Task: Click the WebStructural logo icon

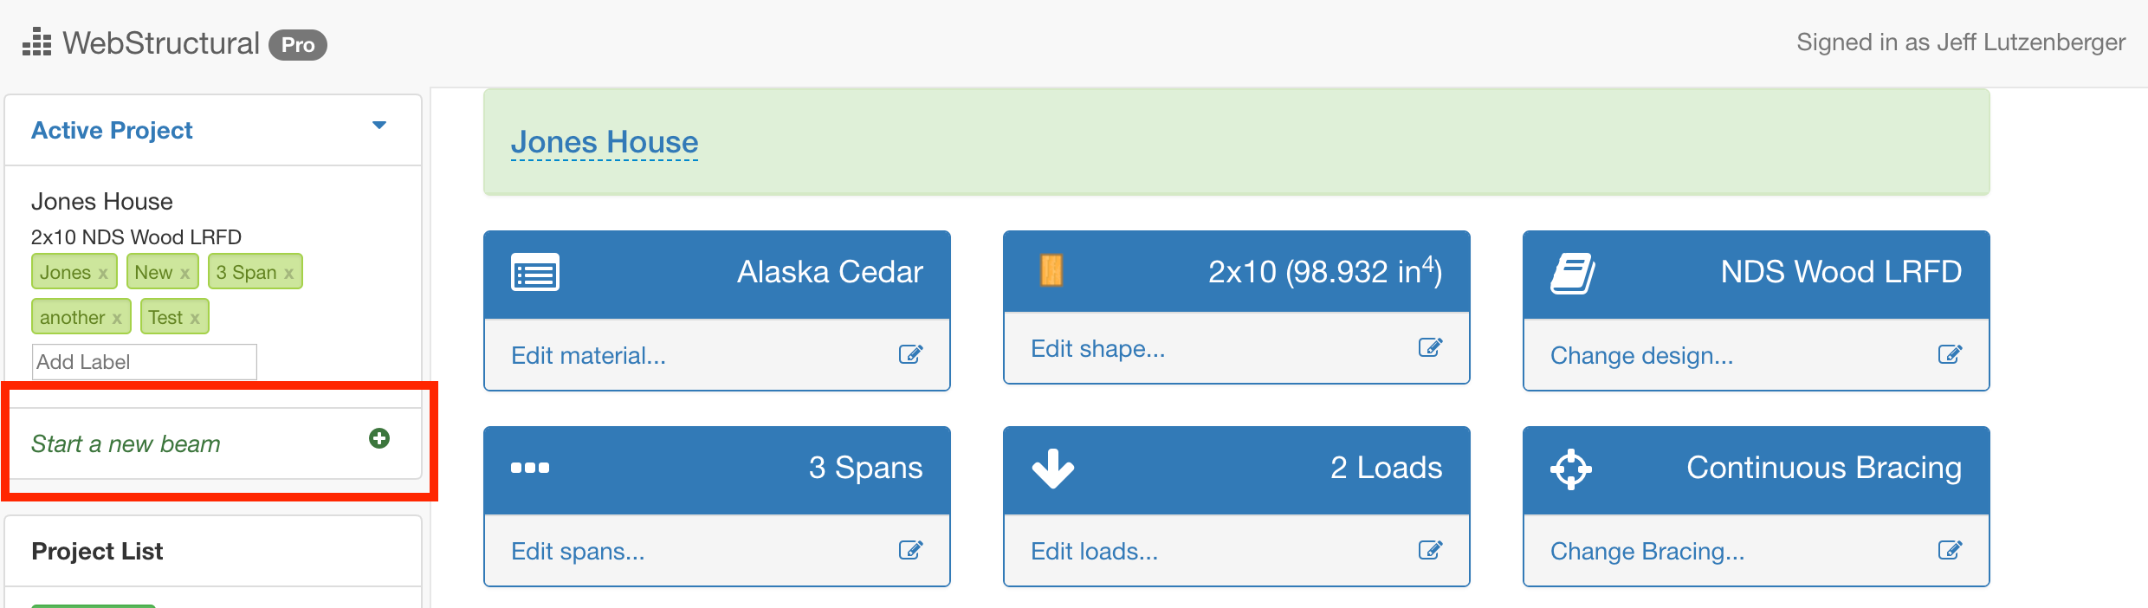Action: coord(36,42)
